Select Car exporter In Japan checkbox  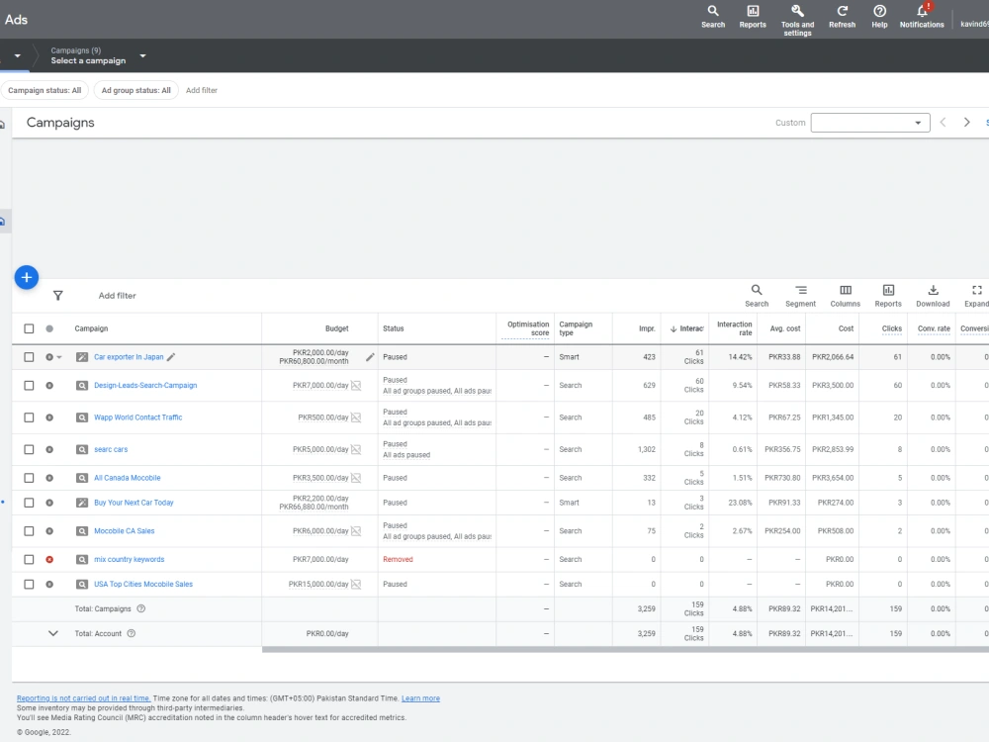point(29,357)
